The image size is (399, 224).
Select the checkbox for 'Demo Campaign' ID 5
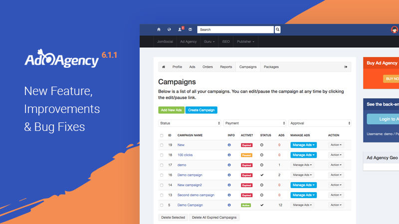tap(162, 205)
